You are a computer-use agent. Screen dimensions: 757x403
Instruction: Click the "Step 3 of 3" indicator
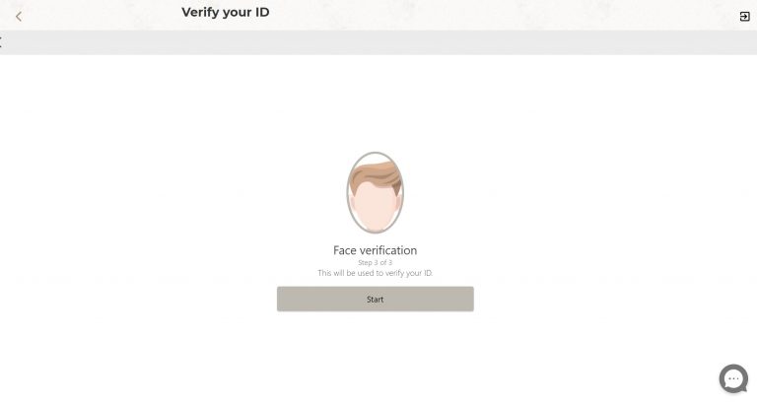(x=375, y=262)
